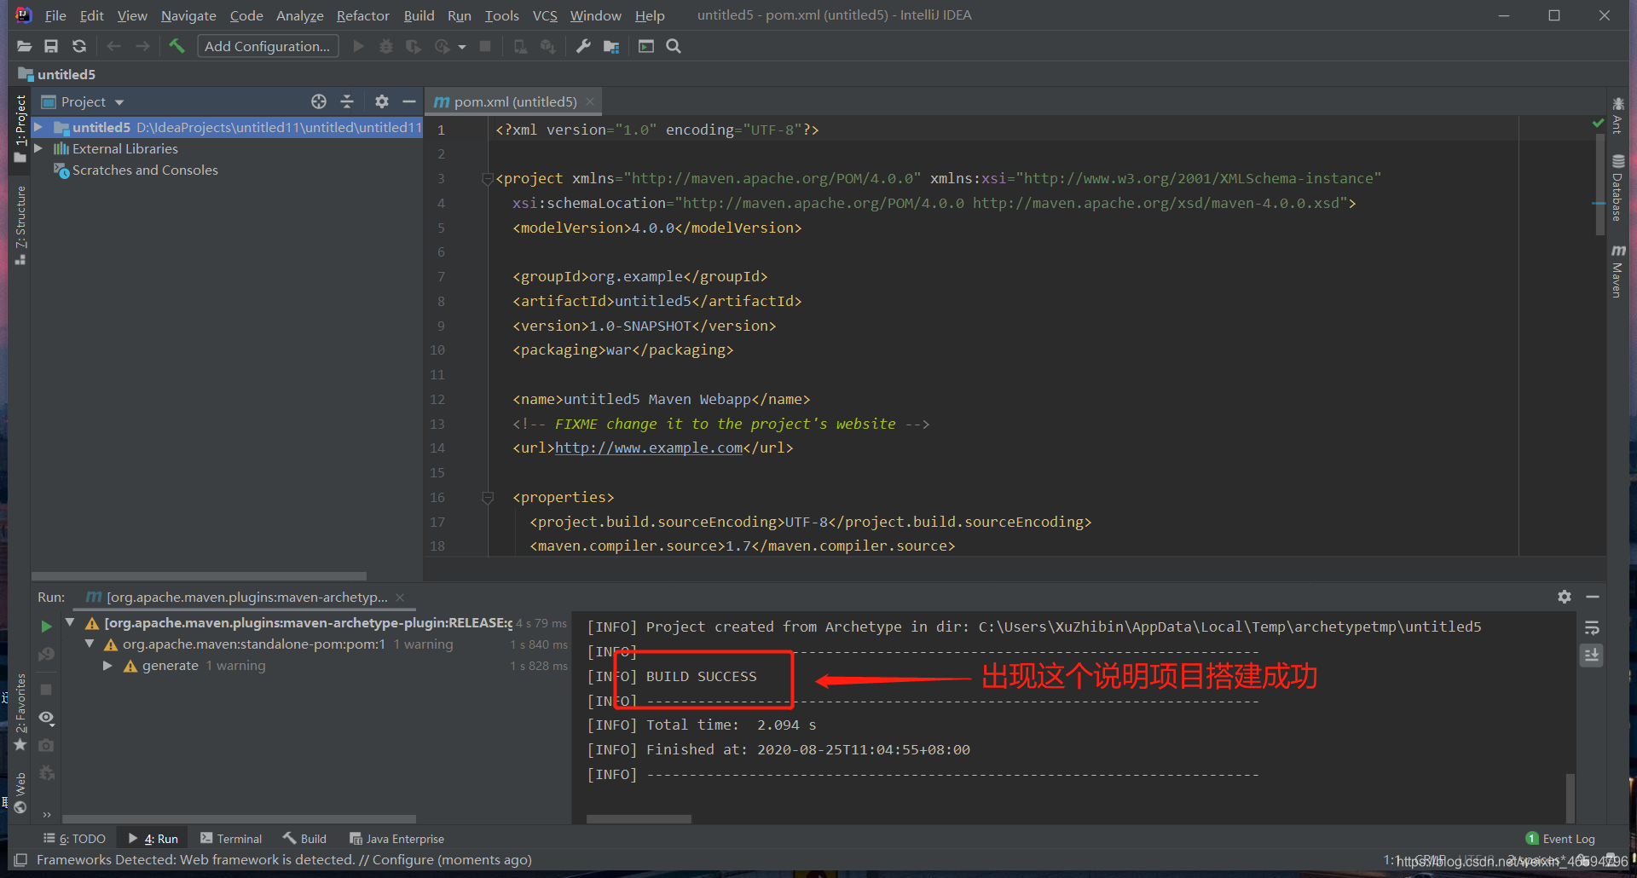Click the Stop square icon in toolbar

click(x=485, y=46)
